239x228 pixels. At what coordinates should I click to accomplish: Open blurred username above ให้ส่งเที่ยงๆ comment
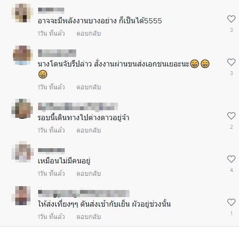84,193
